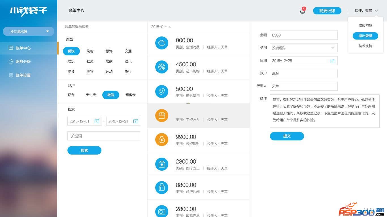The height and width of the screenshot is (217, 387).
Task: Click the 关键词 search input field
Action: 104,136
